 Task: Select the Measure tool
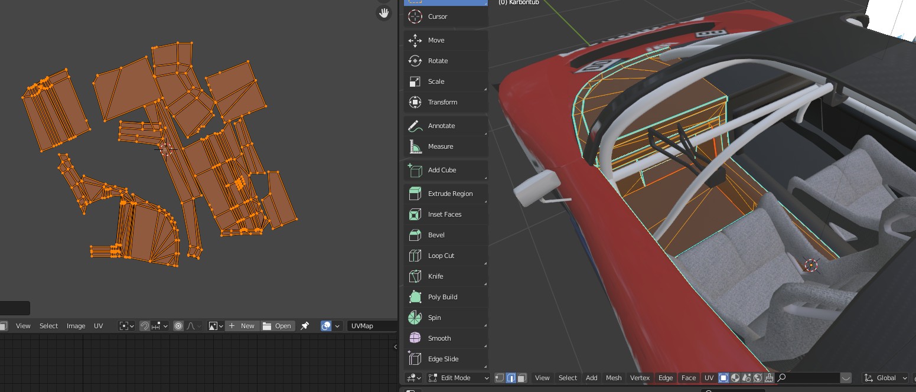point(446,146)
